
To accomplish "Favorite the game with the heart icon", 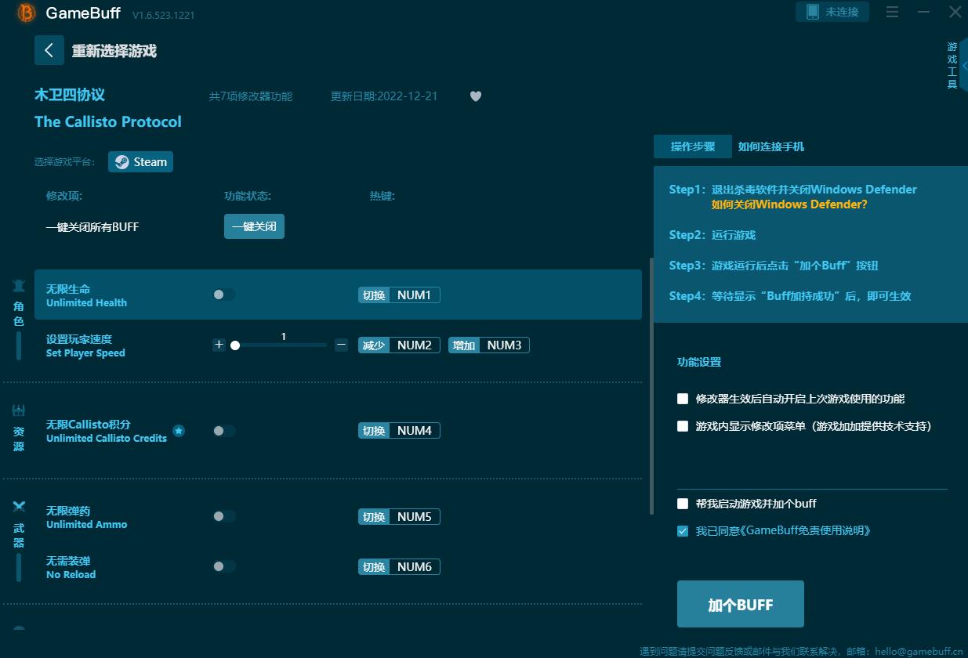I will [x=476, y=96].
